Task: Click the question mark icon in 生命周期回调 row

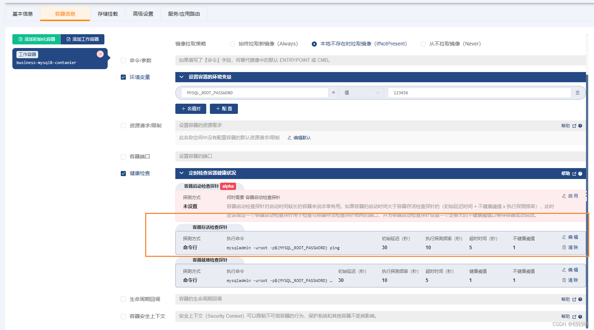Action: click(580, 299)
